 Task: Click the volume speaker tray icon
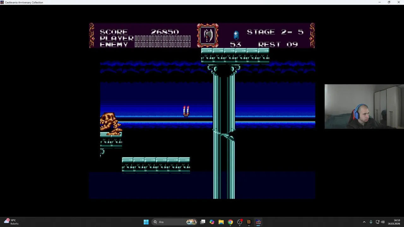(383, 222)
